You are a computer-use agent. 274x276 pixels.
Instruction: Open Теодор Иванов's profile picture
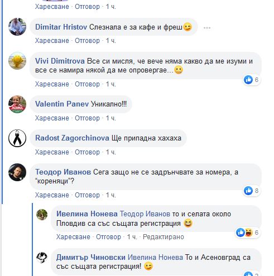click(x=17, y=172)
